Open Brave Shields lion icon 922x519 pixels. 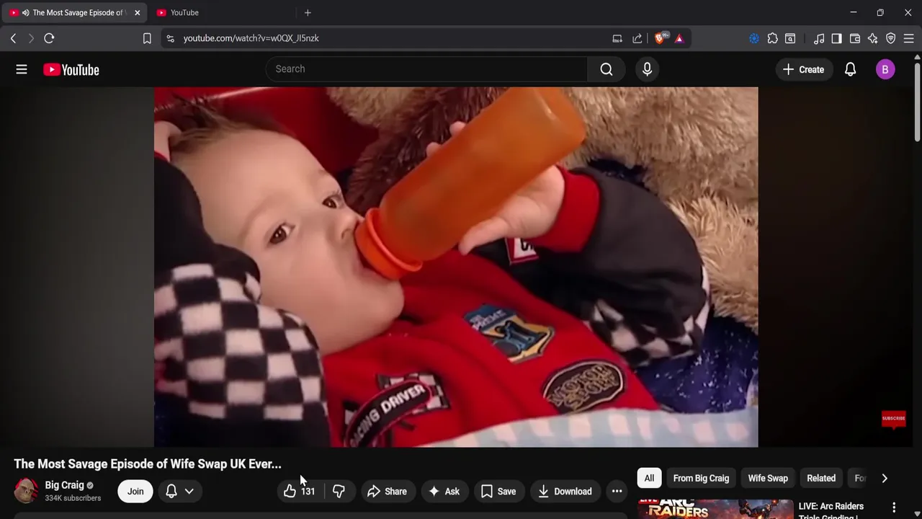[660, 38]
